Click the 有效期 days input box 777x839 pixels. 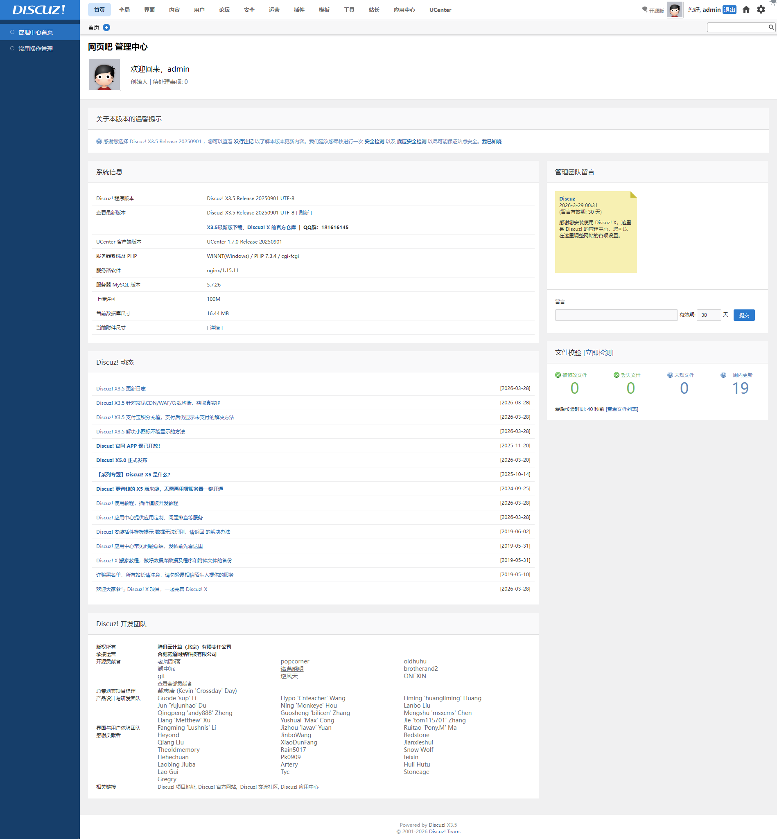click(709, 315)
